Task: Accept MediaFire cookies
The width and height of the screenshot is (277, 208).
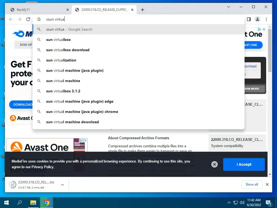Action: click(244, 164)
